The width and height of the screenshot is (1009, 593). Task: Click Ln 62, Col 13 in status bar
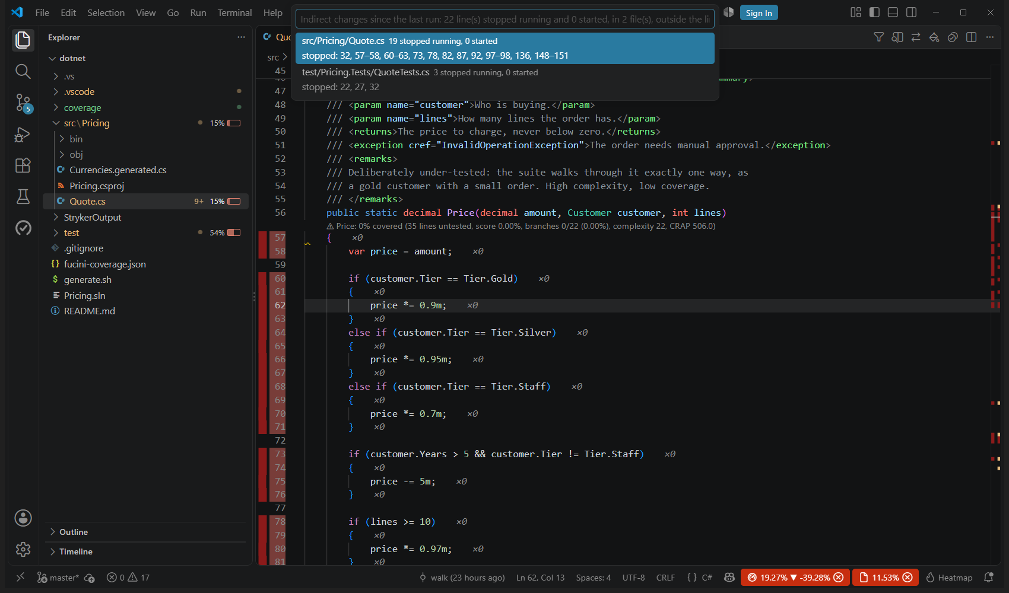[x=540, y=578]
